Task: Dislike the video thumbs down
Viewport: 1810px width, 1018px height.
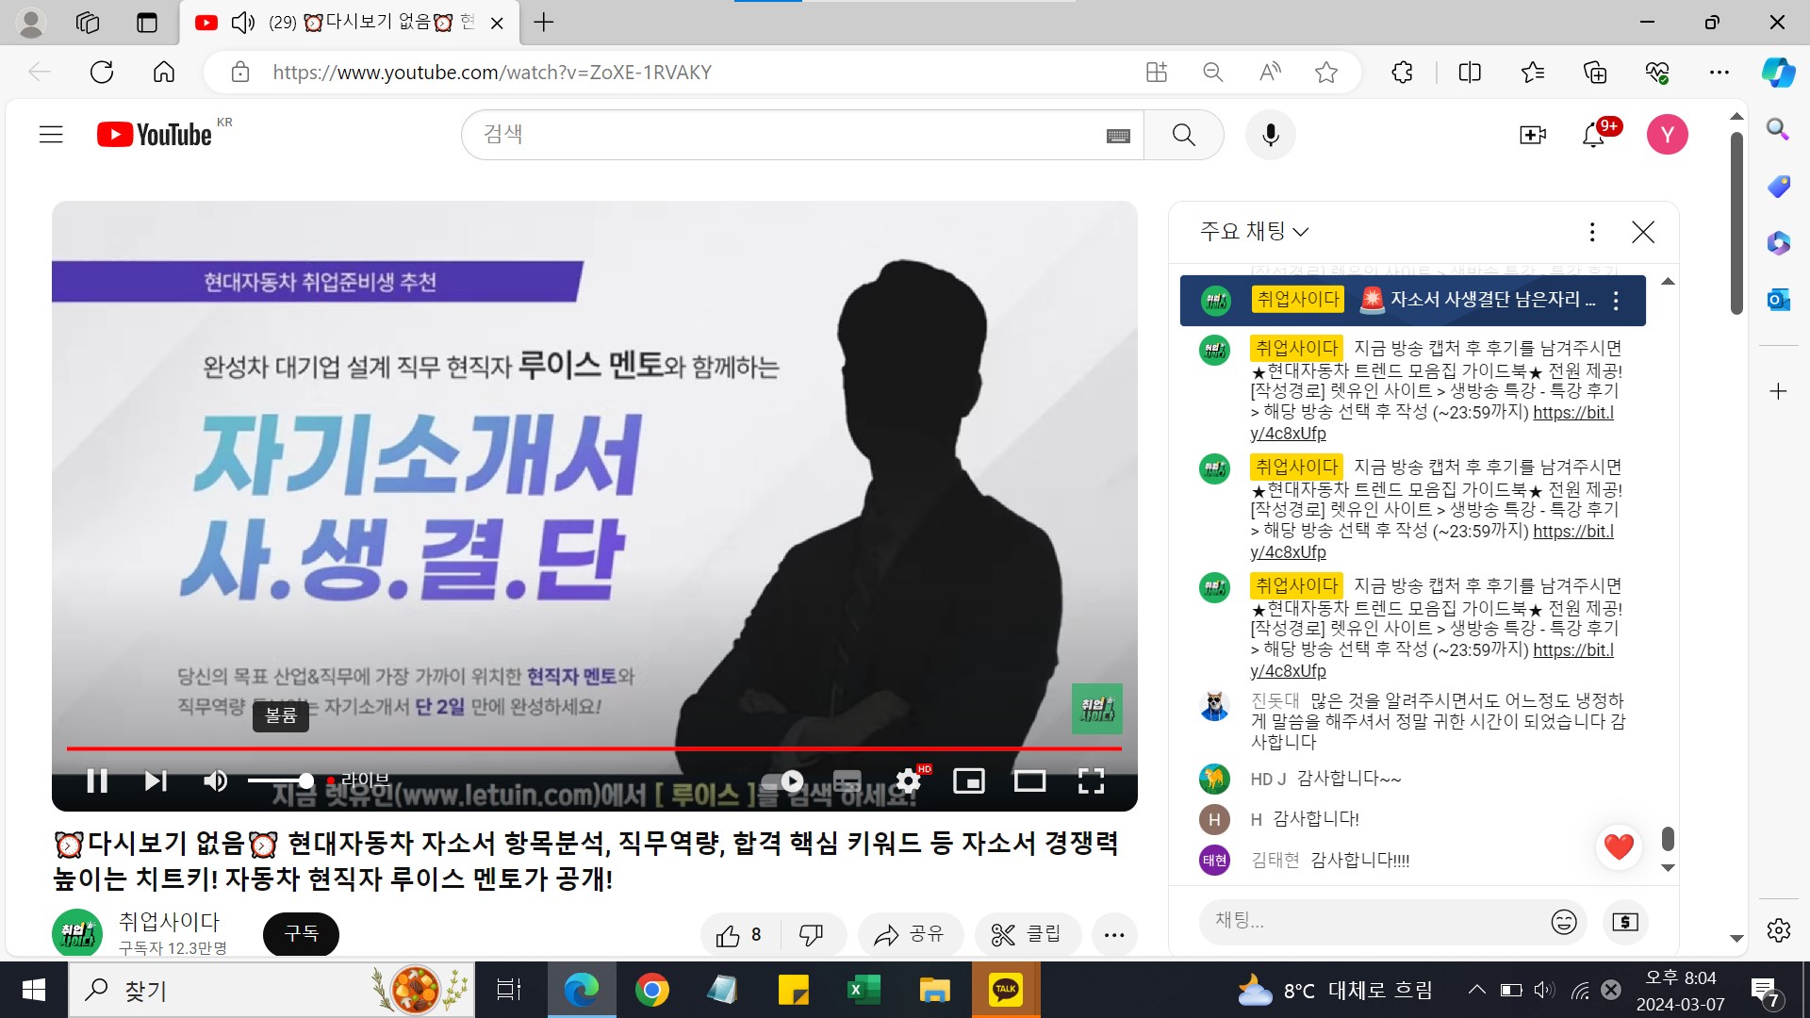Action: point(811,934)
